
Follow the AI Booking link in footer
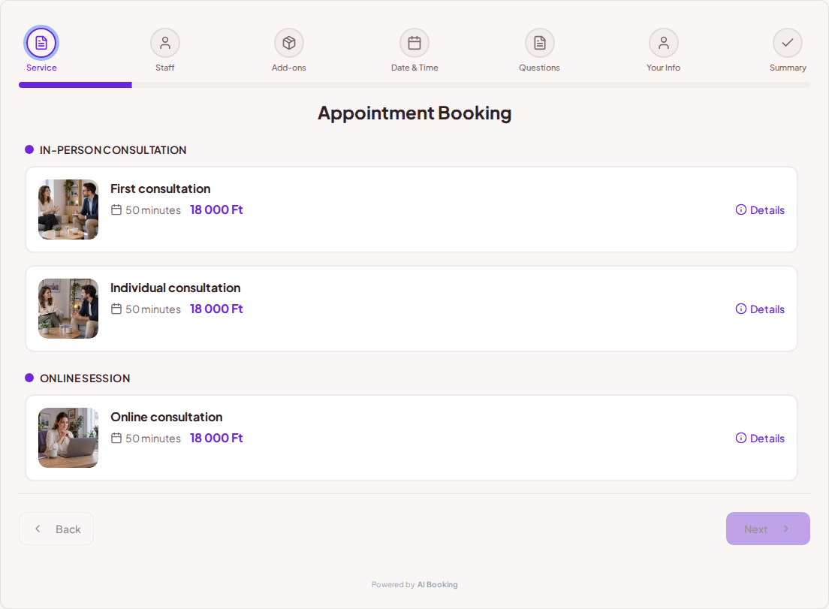coord(437,584)
